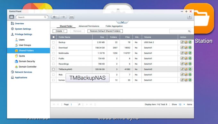The width and height of the screenshot is (218, 124).
Task: Switch to Advanced Permissions tab
Action: click(89, 26)
